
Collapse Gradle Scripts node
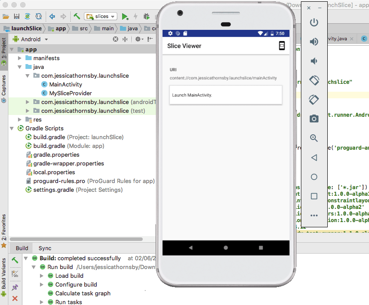tap(12, 129)
